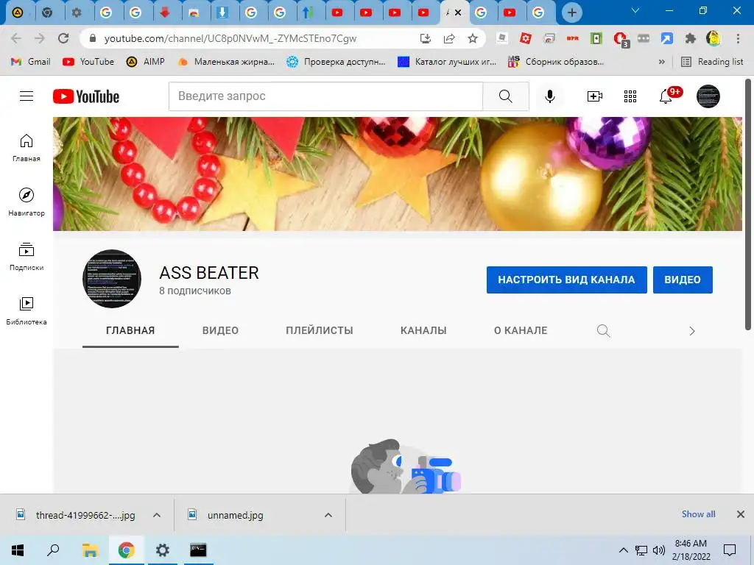Viewport: 754px width, 565px height.
Task: Open the command prompt taskbar icon
Action: pos(198,550)
